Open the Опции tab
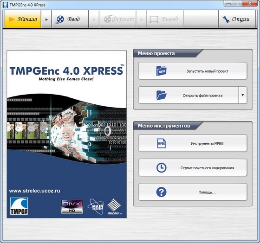This screenshot has width=260, height=243. [x=237, y=19]
